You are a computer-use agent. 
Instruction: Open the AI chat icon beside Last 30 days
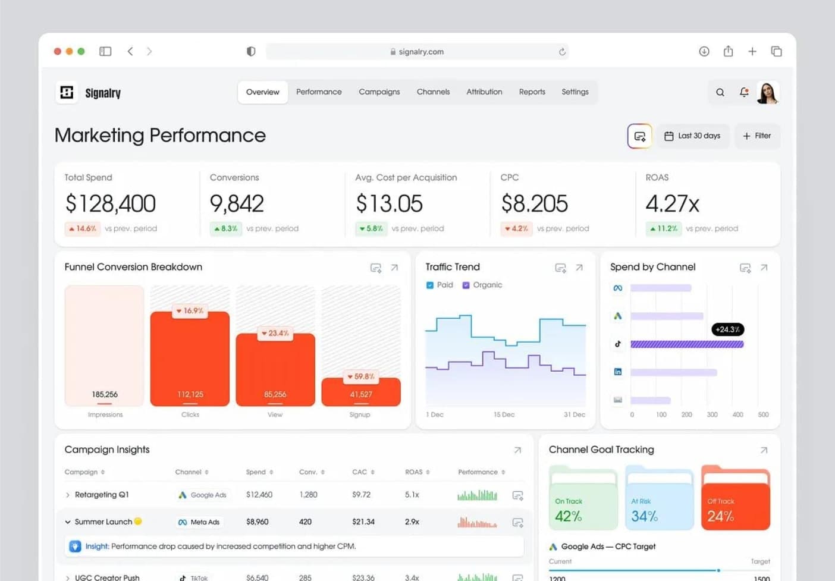639,136
